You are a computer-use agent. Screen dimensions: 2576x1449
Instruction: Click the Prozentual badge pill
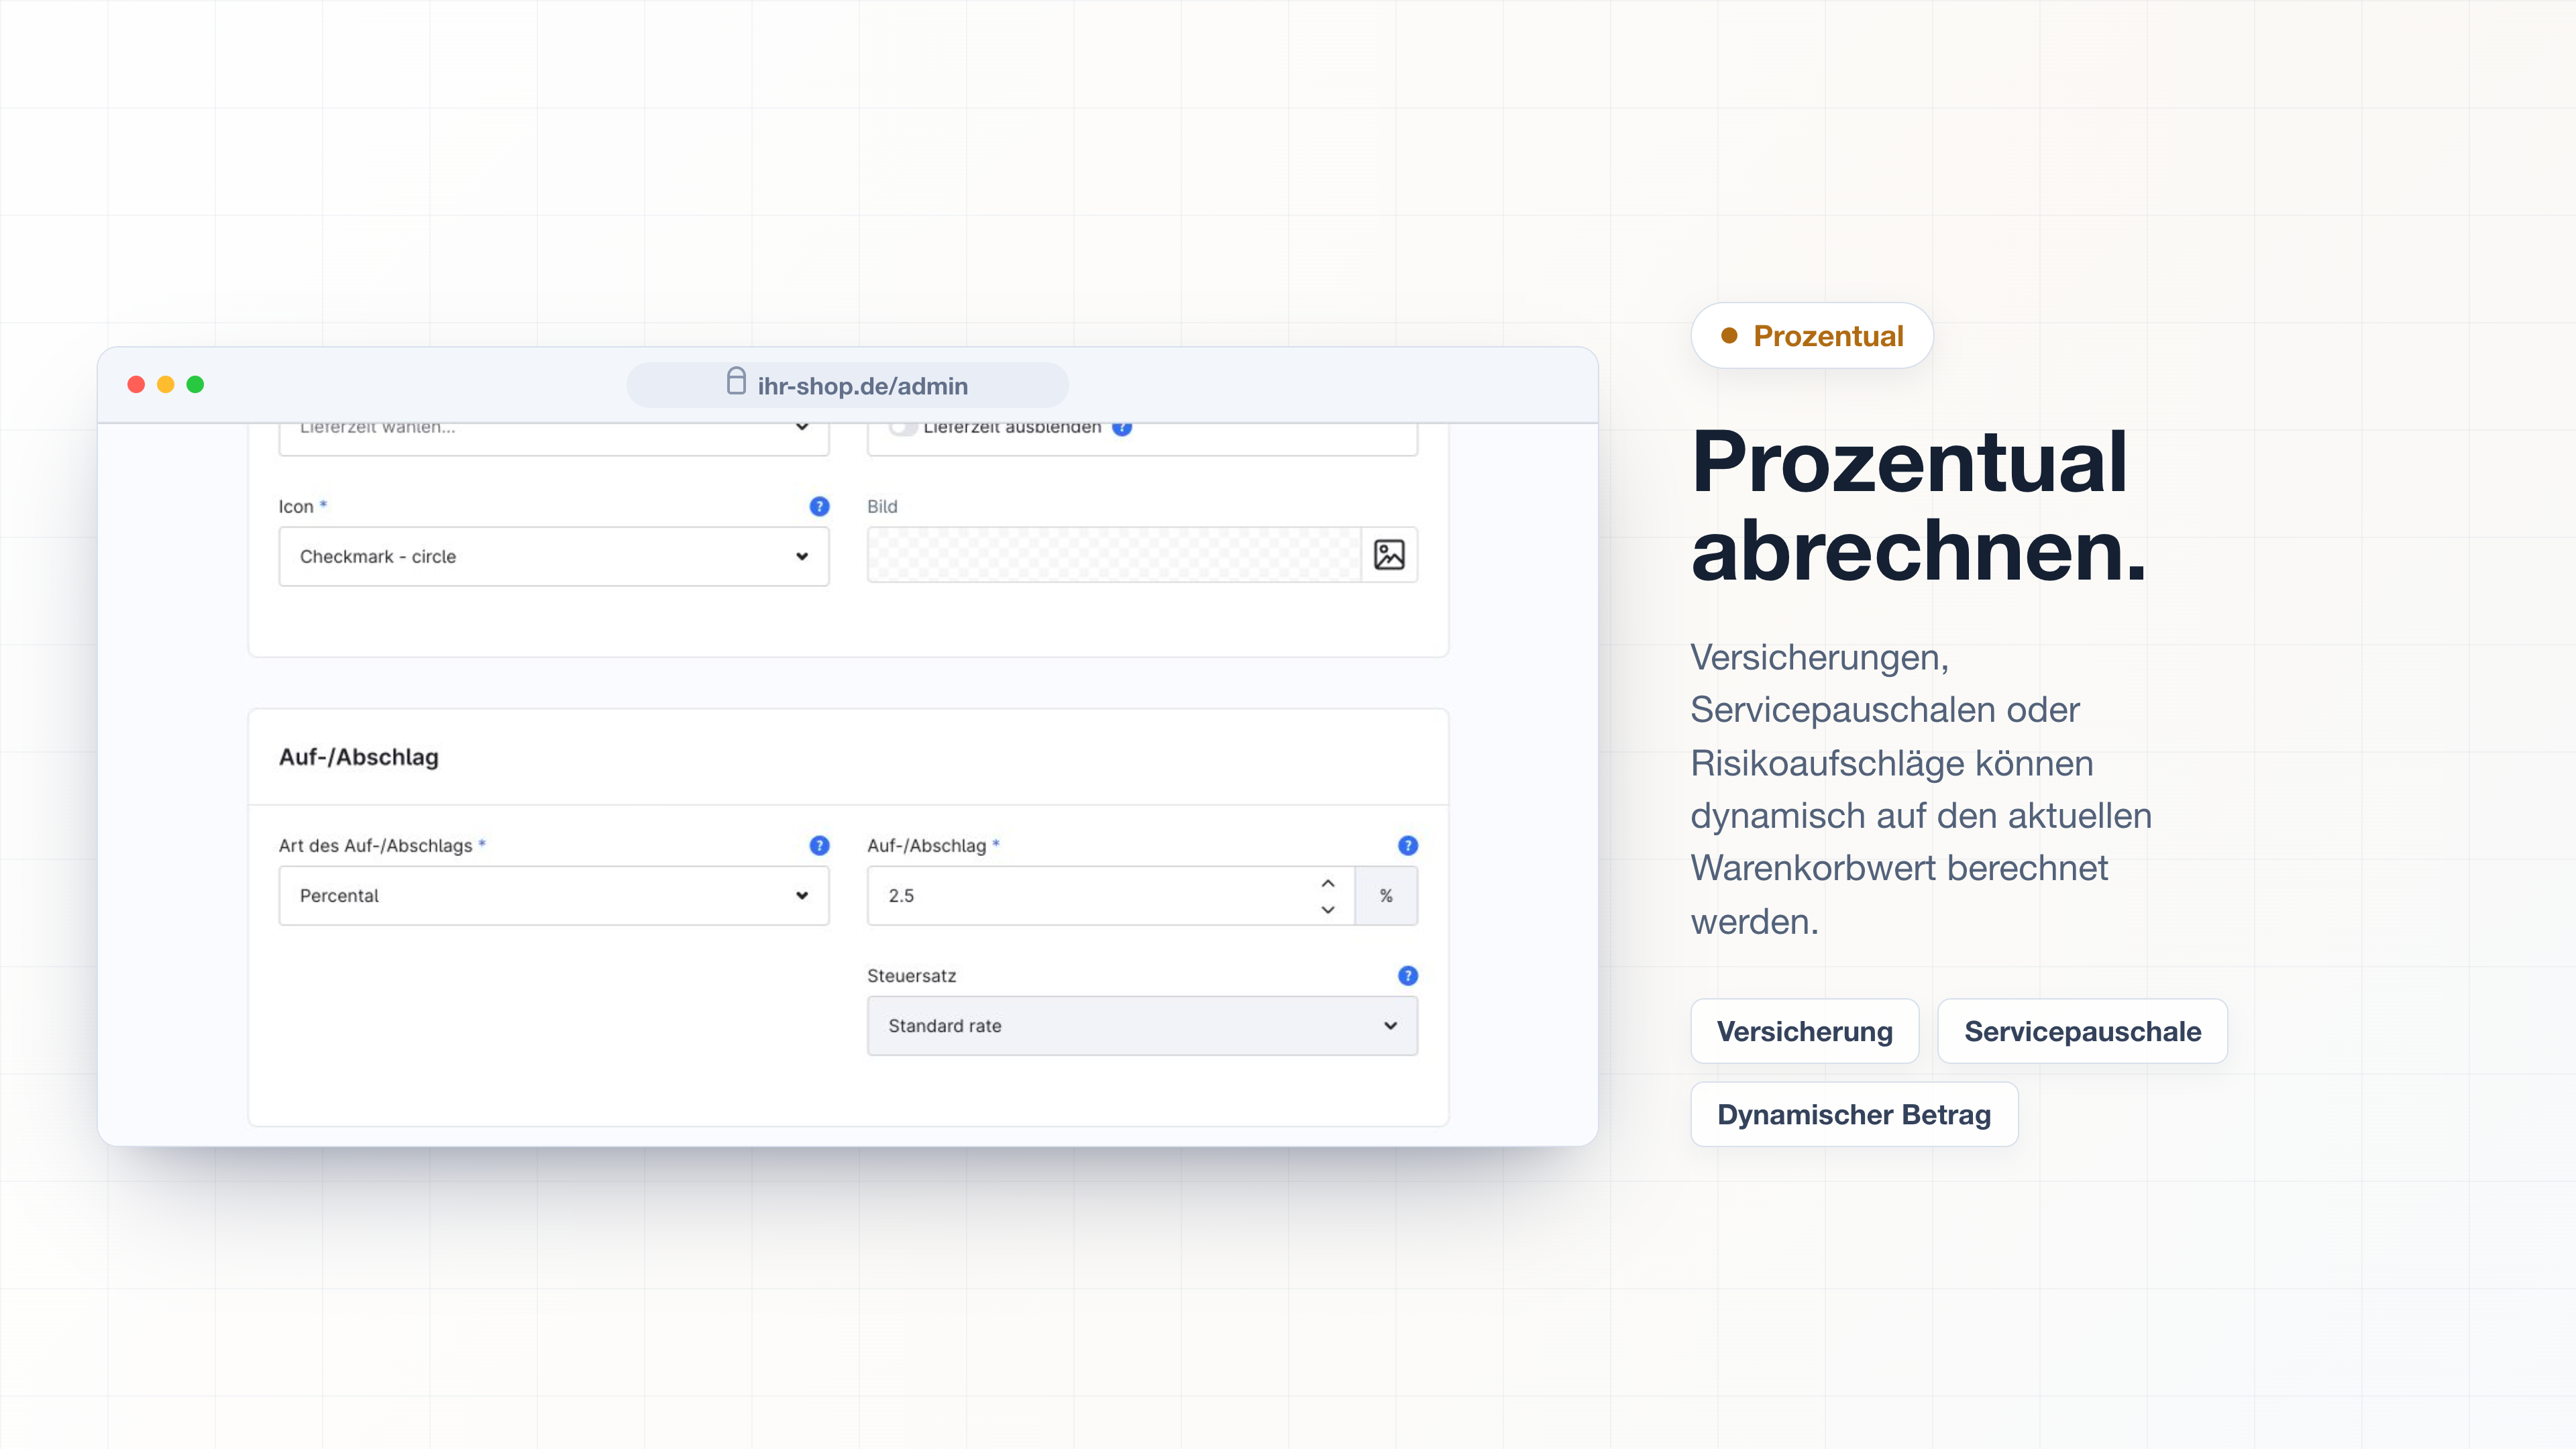(1811, 335)
